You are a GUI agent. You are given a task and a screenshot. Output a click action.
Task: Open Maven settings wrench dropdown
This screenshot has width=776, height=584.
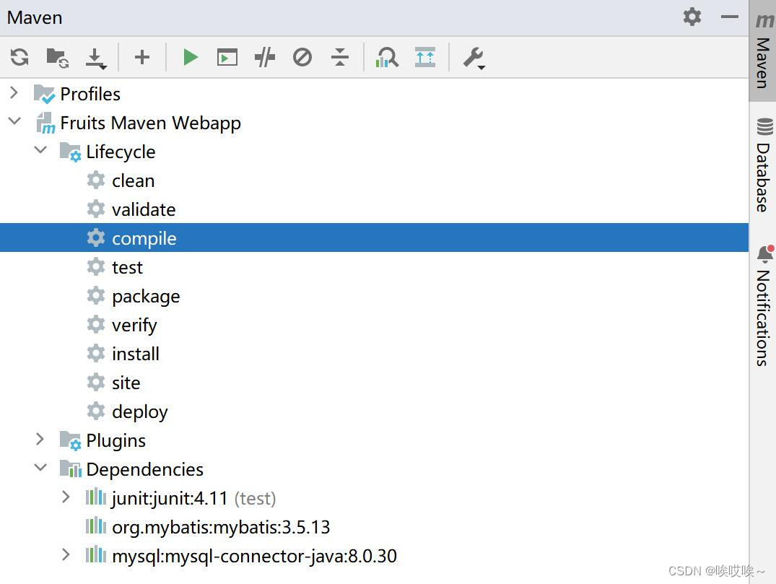click(x=474, y=58)
